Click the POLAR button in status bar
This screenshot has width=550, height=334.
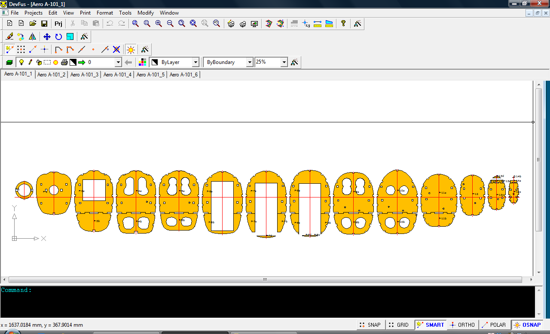pos(495,325)
